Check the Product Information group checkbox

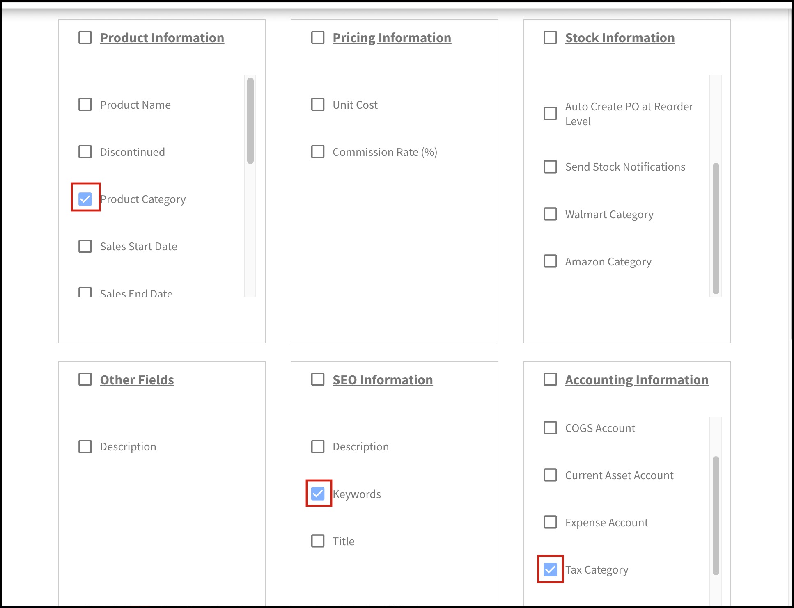point(85,38)
